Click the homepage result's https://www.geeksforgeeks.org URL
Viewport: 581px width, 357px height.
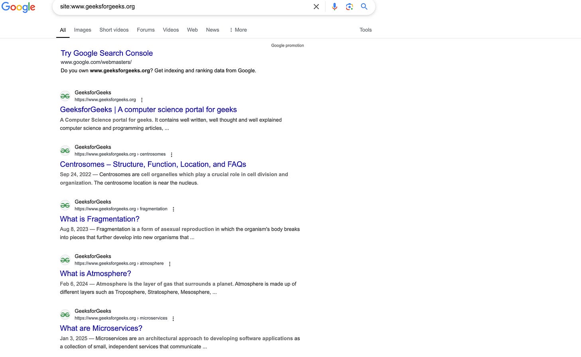click(105, 100)
